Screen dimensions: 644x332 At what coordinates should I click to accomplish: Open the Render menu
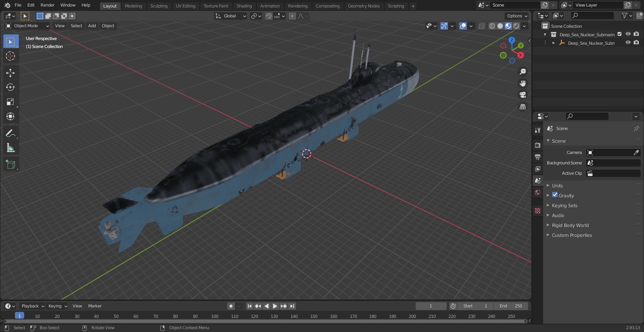coord(47,5)
